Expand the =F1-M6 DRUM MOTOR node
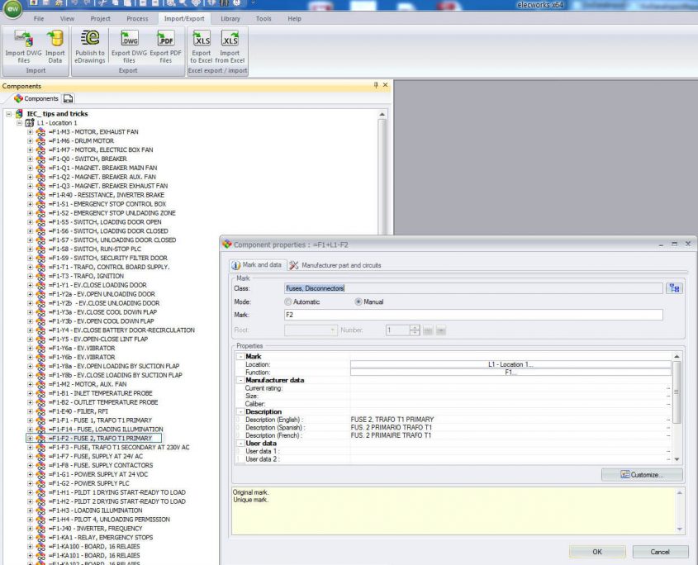Screen dimensions: 698x565 pyautogui.click(x=31, y=141)
